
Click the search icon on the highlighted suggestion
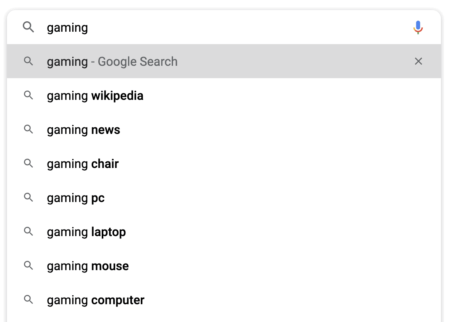coord(28,61)
